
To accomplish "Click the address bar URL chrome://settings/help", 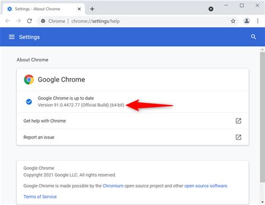I will (96, 21).
